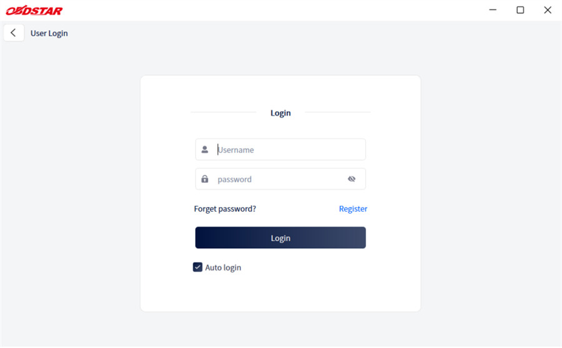Focus the Username input field

pos(280,149)
